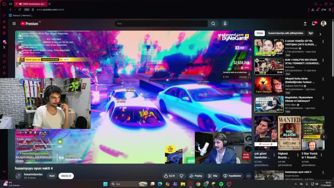The image size is (334, 188).
Task: Open Opera sidebar player icon
Action: click(x=4, y=56)
